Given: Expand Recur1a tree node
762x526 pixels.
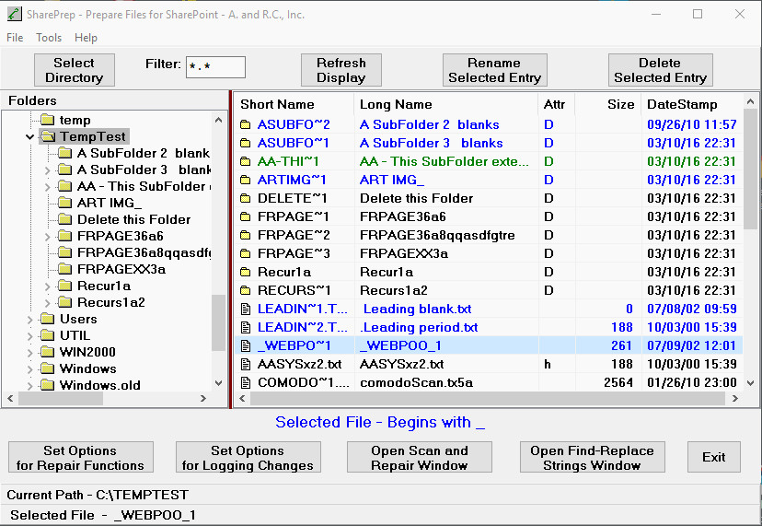Looking at the screenshot, I should pos(47,286).
